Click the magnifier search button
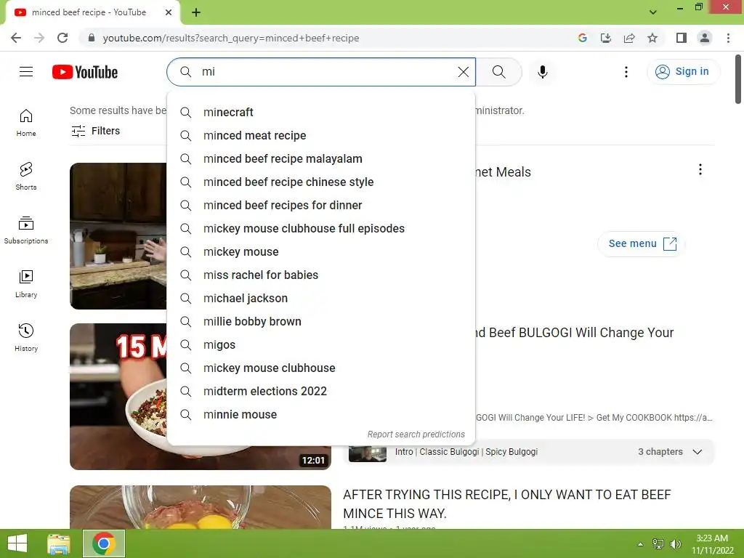The width and height of the screenshot is (744, 558). click(x=498, y=72)
